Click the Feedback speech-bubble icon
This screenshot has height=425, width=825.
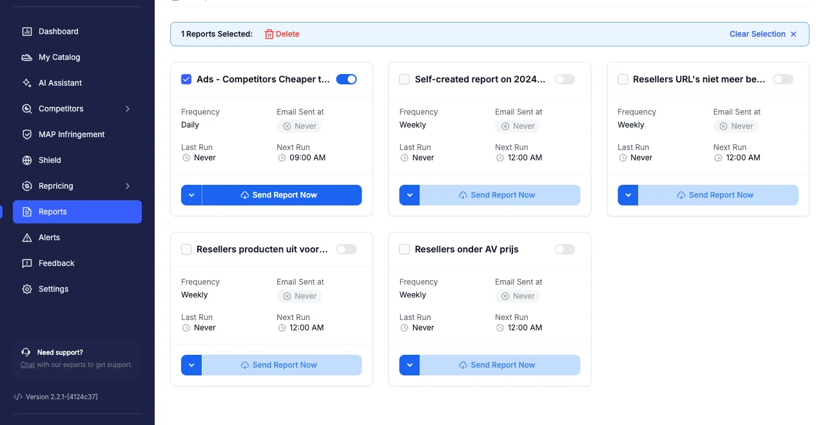pos(27,263)
